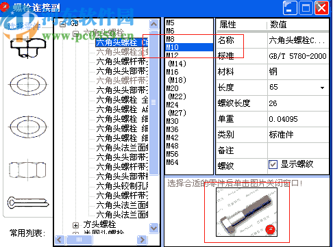Minimize the 螺栓连接副 window
Viewport: 333px width, 247px height.
click(x=290, y=8)
